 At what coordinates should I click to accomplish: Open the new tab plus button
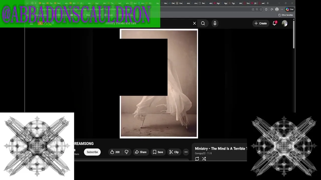click(x=268, y=3)
